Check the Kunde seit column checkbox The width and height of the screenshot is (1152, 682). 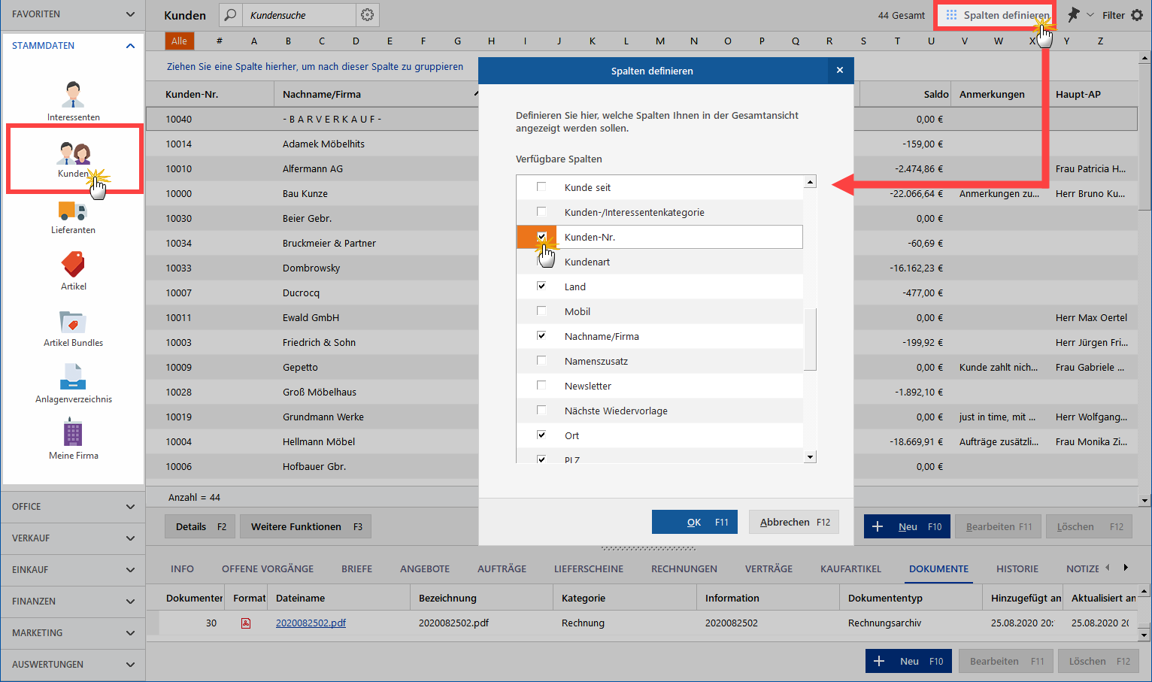point(541,186)
